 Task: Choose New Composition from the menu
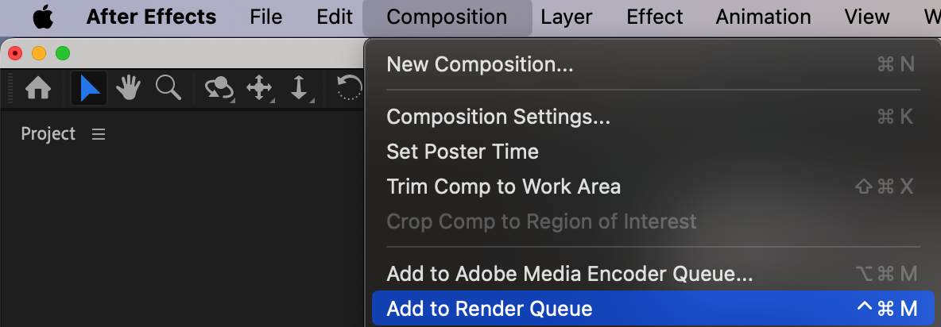479,64
